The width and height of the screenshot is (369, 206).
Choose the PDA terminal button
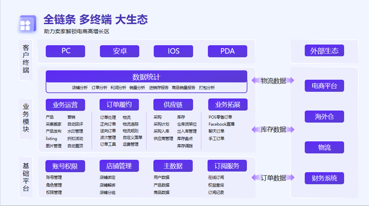coord(227,51)
